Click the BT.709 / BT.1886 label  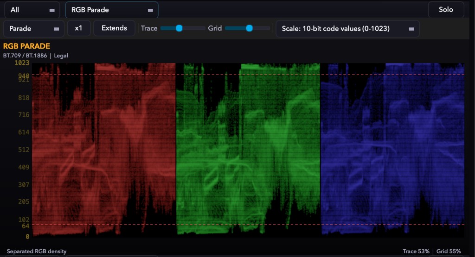[x=25, y=56]
